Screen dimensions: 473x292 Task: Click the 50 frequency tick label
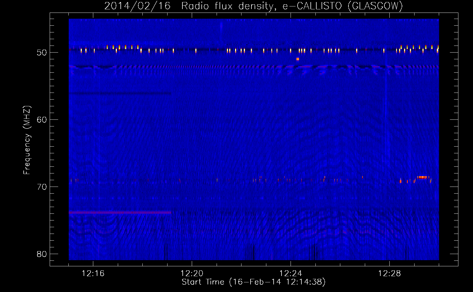point(42,53)
